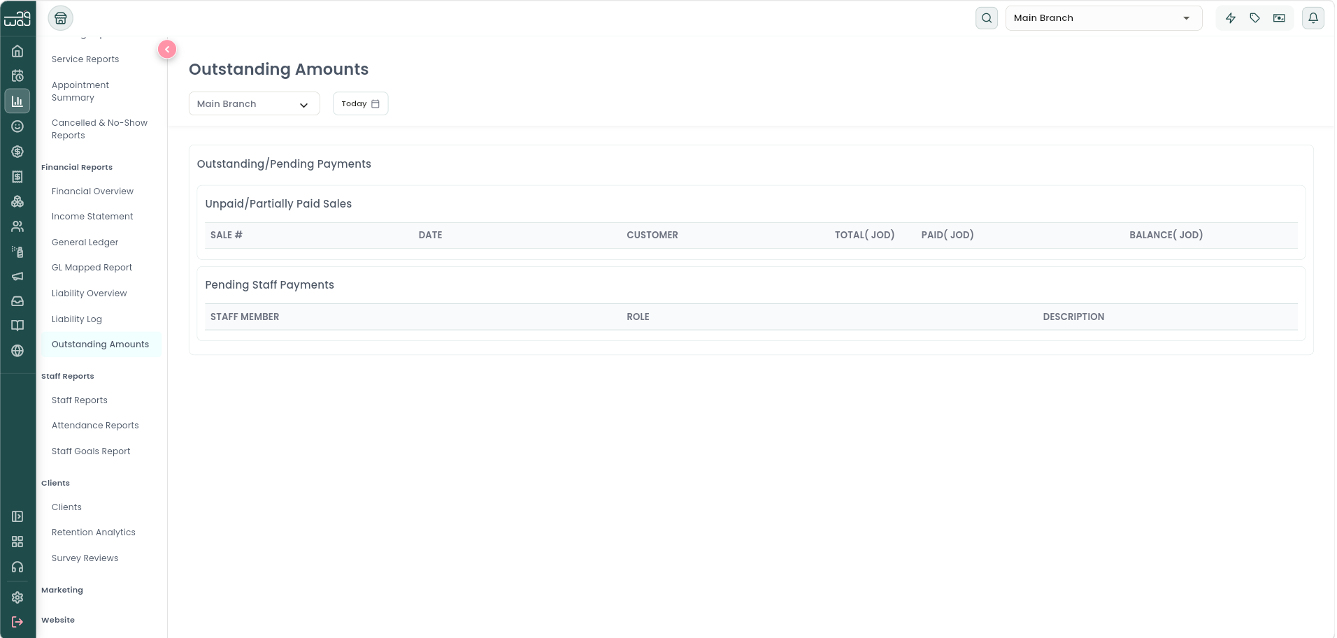Click the home icon in the sidebar

point(17,51)
